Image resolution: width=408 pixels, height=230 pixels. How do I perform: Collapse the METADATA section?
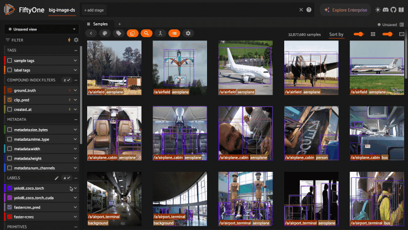(x=75, y=120)
